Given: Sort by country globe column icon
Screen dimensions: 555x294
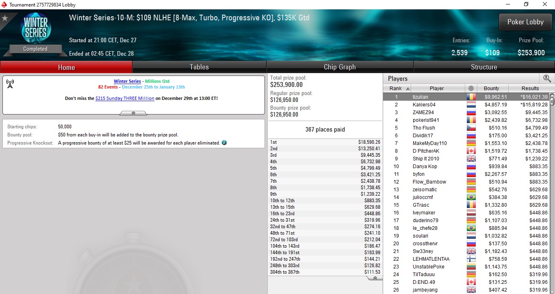Looking at the screenshot, I should [x=471, y=88].
